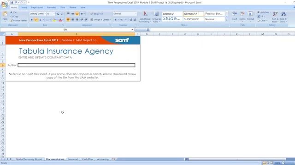Open Format as Table gallery
Viewport: 295px width, 165px height.
tap(156, 17)
